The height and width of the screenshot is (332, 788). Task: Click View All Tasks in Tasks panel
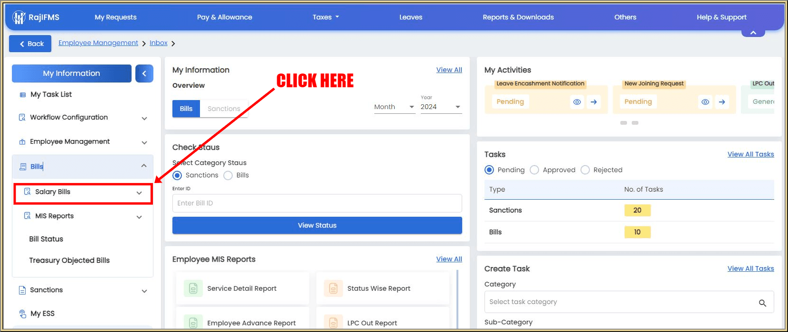click(x=751, y=154)
